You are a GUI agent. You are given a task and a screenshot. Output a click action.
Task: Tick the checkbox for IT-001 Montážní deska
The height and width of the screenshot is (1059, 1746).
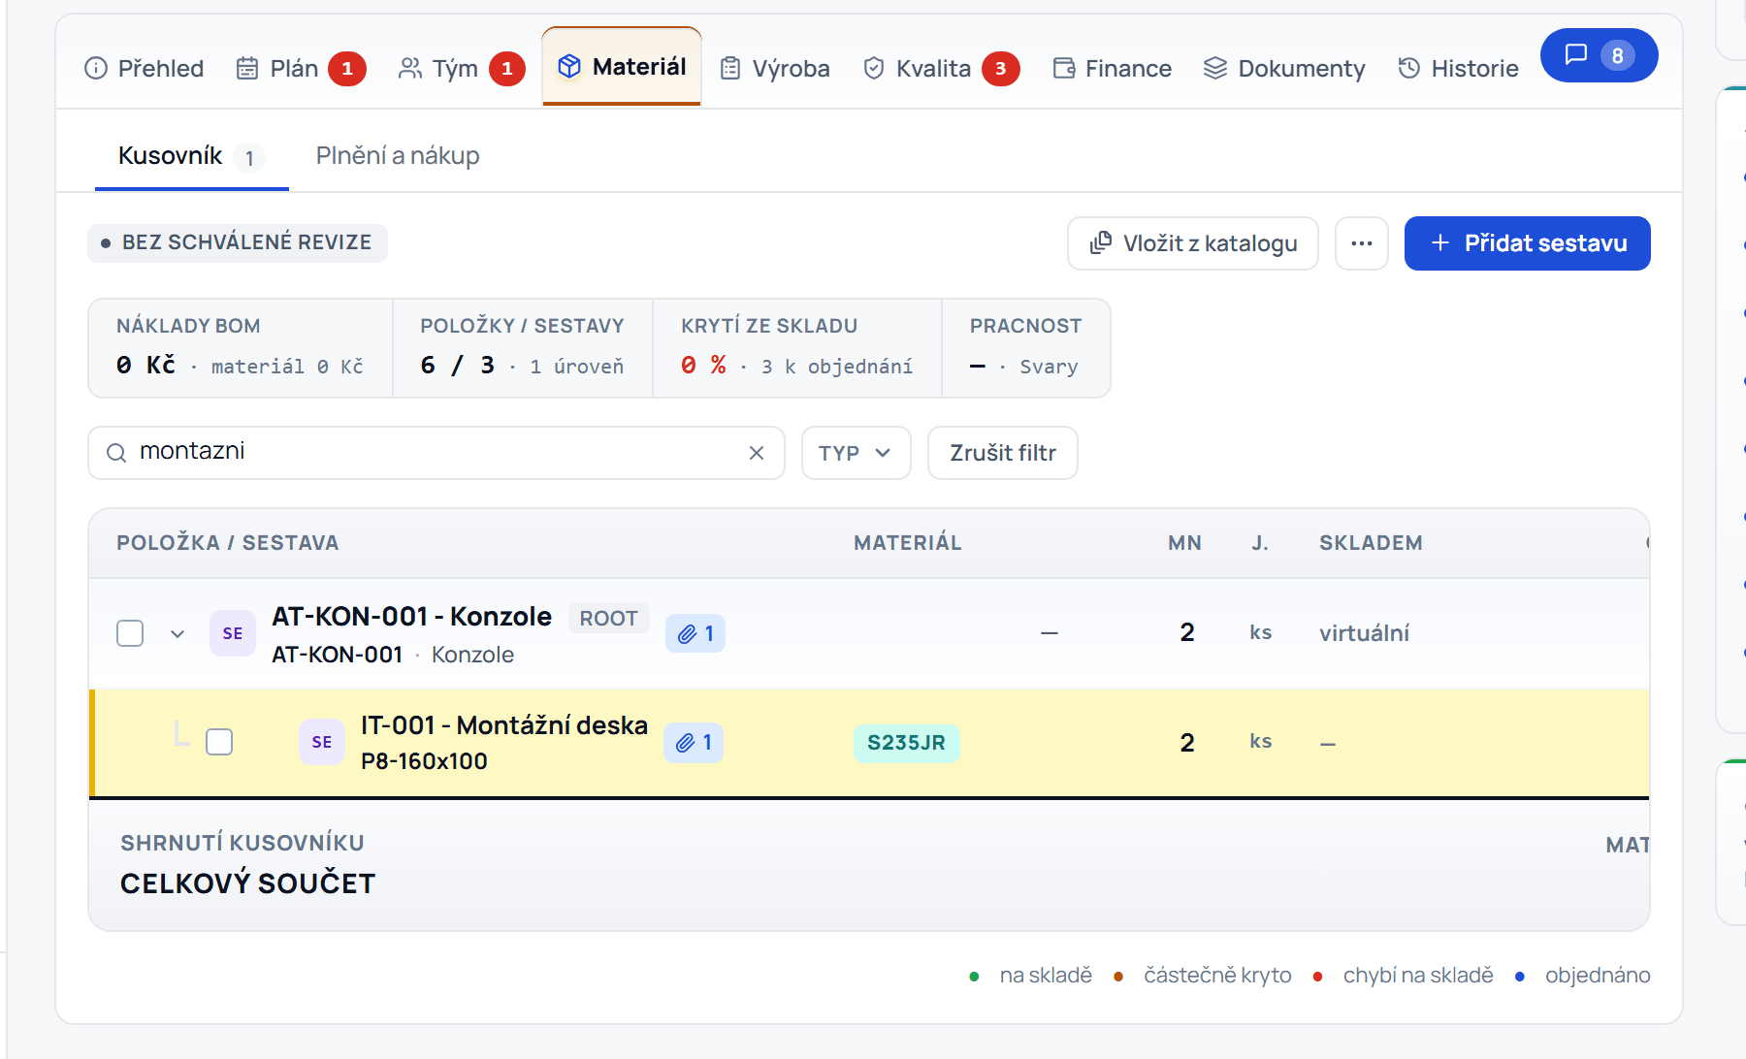219,742
